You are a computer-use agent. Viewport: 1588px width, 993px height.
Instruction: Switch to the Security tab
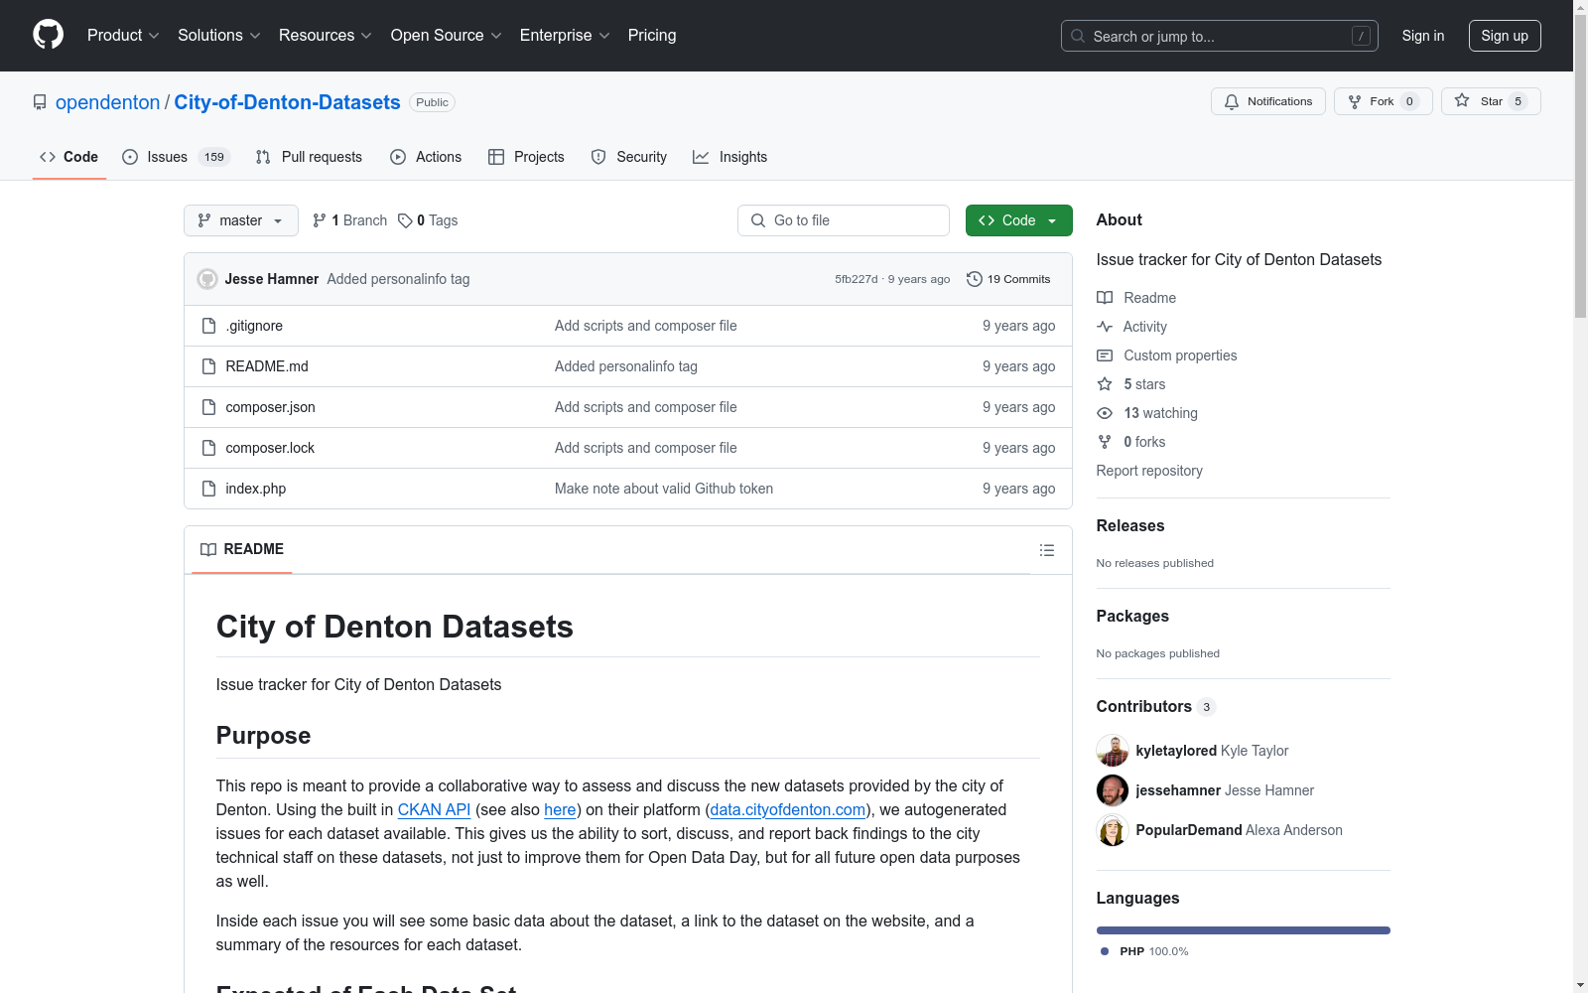click(628, 157)
